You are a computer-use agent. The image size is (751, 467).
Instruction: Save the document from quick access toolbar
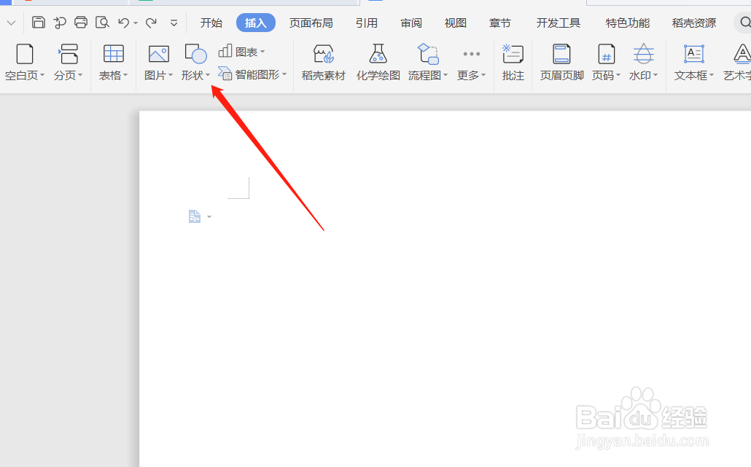(x=38, y=22)
